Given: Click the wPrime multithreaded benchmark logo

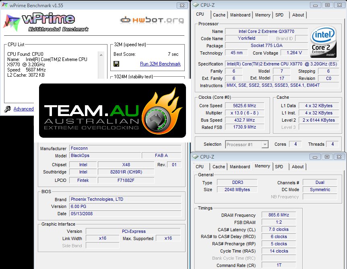Looking at the screenshot, I should coord(46,22).
